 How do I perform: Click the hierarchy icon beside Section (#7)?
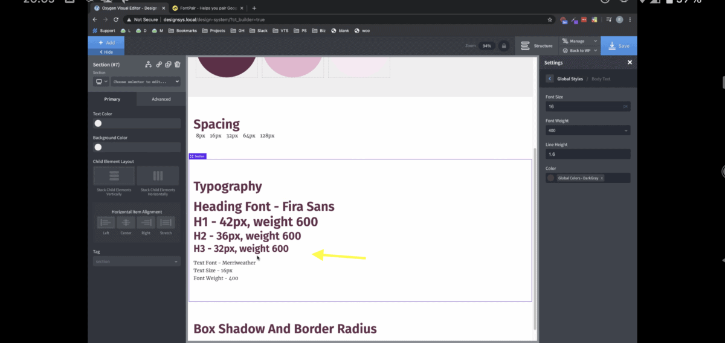149,65
